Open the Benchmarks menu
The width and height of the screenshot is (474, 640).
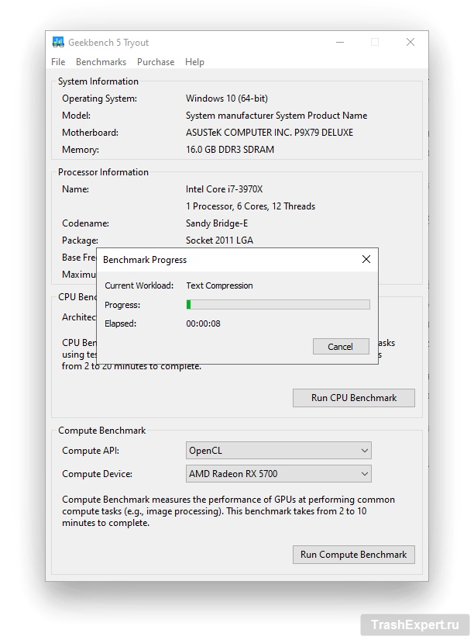pos(101,62)
